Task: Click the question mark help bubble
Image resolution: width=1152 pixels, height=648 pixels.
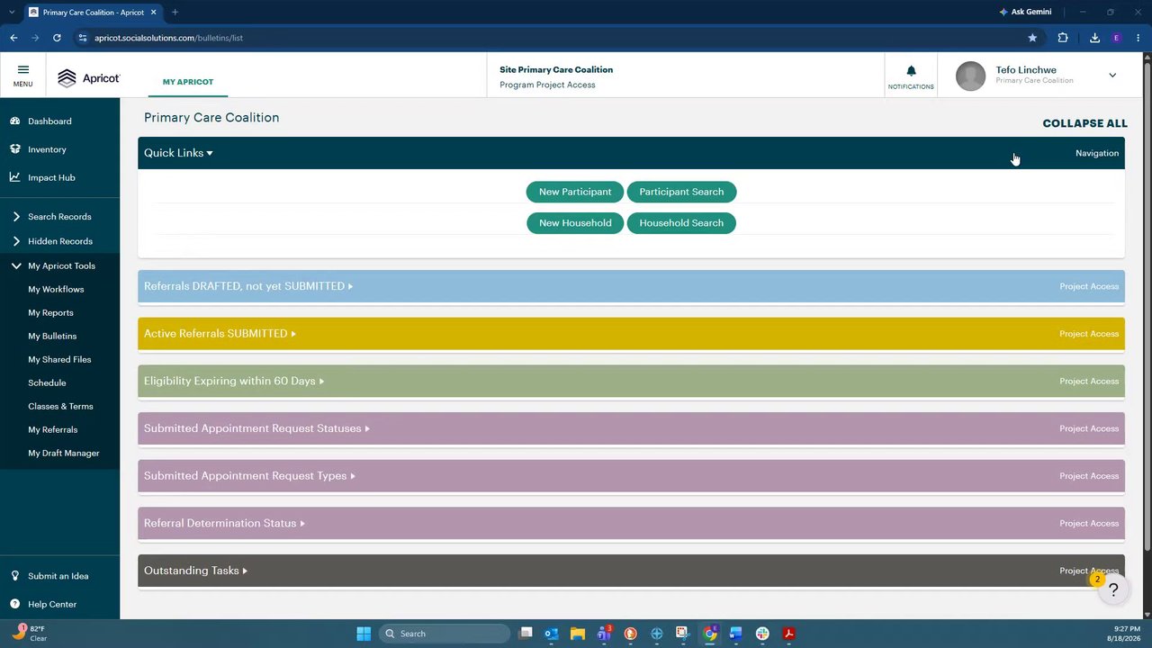Action: (1113, 590)
